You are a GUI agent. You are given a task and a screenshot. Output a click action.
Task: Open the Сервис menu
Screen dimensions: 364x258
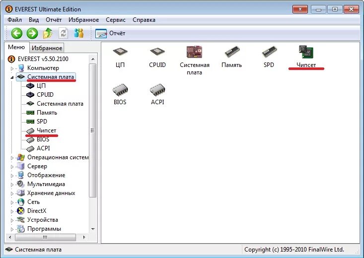(116, 20)
